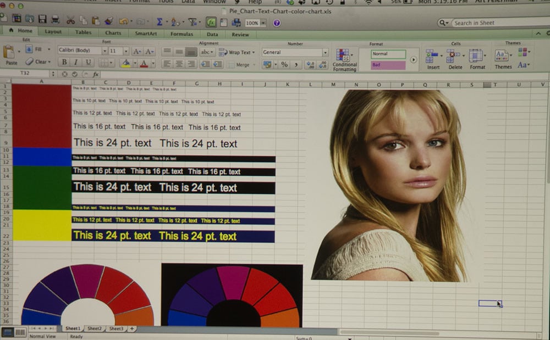This screenshot has width=550, height=340.
Task: Click the Name Box showing T32
Action: point(25,73)
